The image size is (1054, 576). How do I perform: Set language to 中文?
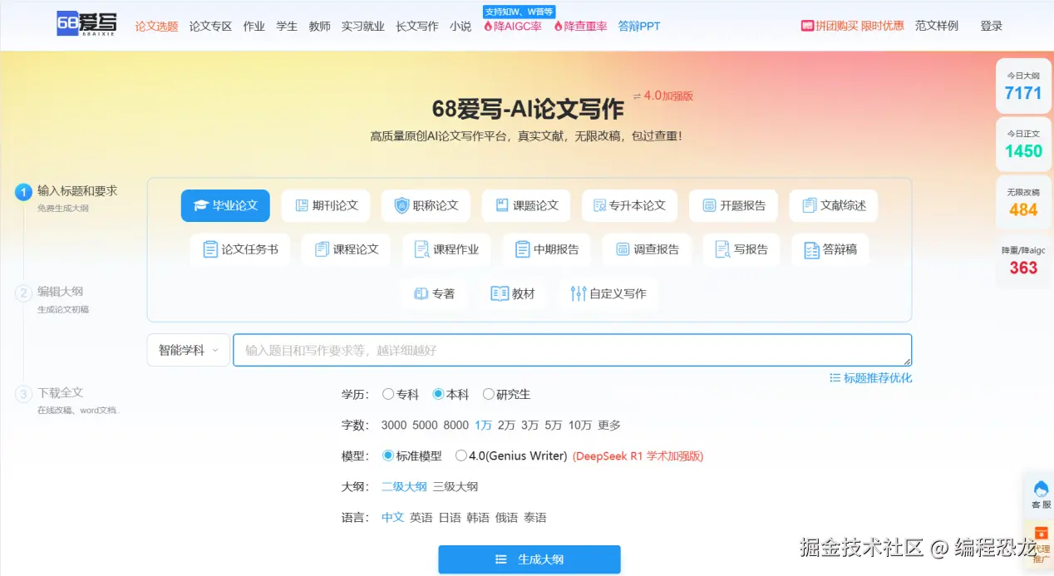pos(392,518)
